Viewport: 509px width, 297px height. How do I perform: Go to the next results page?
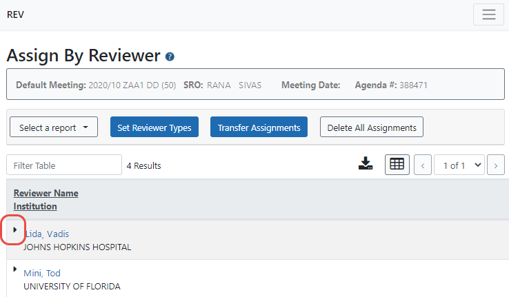[x=495, y=165]
